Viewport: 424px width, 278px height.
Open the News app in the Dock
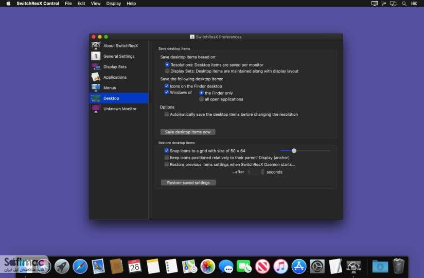point(262,266)
